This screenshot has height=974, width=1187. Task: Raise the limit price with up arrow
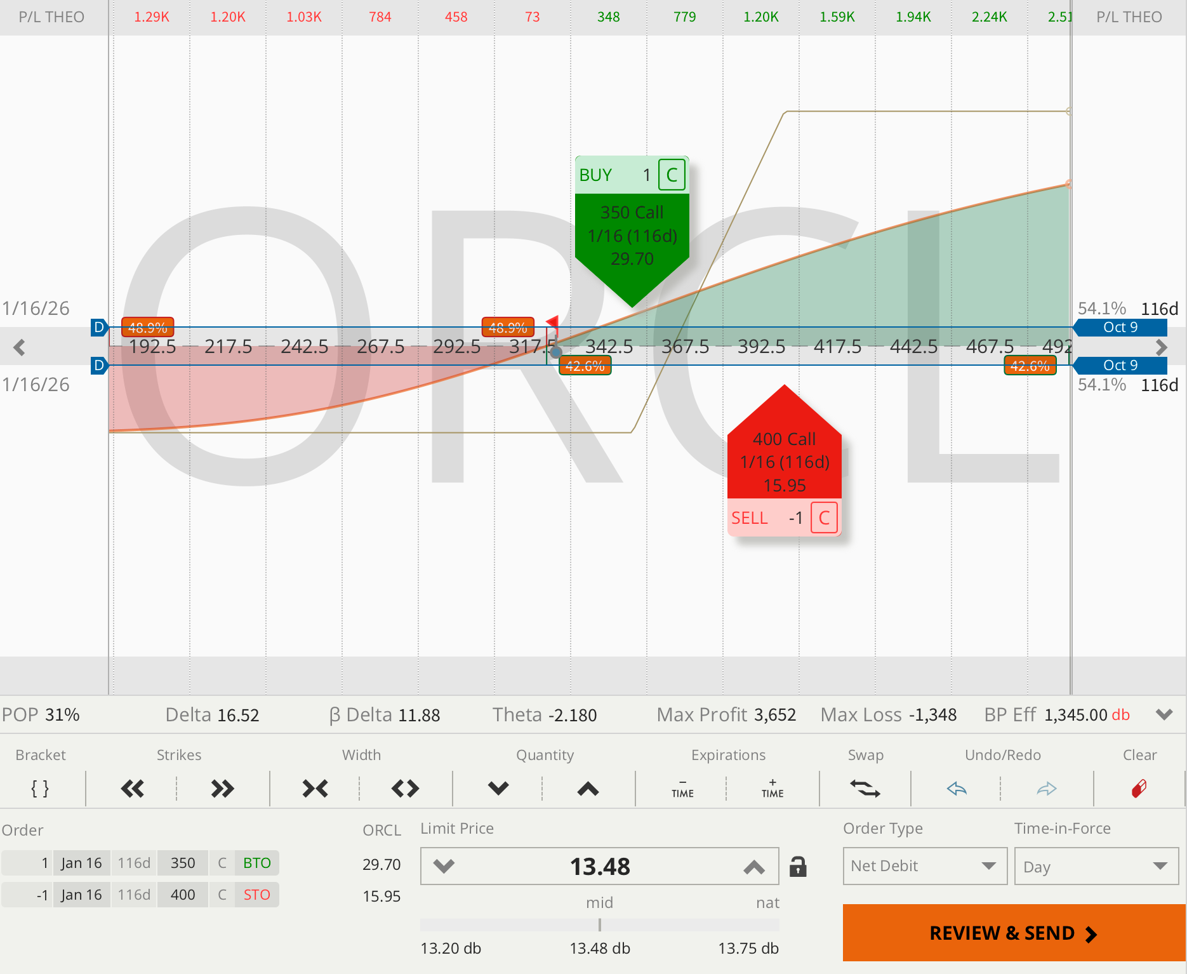click(x=753, y=866)
